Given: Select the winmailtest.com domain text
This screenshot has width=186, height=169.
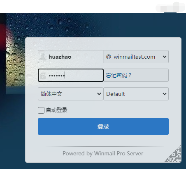Looking at the screenshot, I should point(134,57).
